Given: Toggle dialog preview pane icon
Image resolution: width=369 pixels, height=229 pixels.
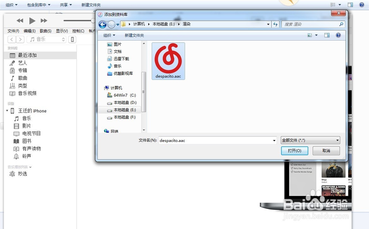Looking at the screenshot, I should (327, 35).
